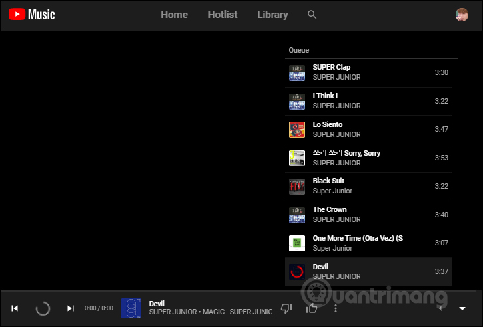
Task: Click The Crown album thumbnail
Action: point(297,215)
